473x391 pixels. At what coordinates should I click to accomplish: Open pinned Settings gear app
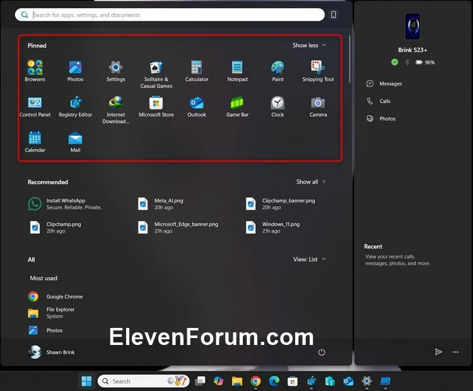coord(115,71)
